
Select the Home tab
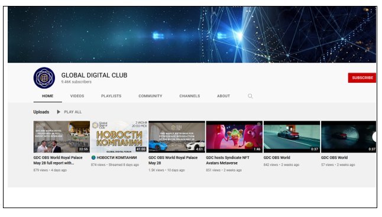(47, 96)
